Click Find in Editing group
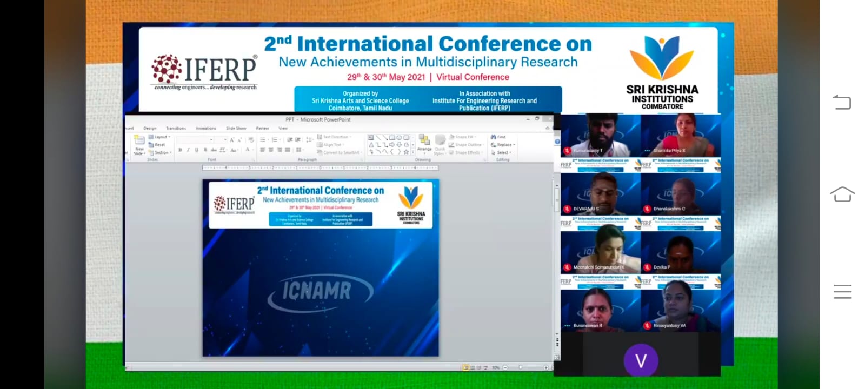This screenshot has width=865, height=389. click(498, 137)
